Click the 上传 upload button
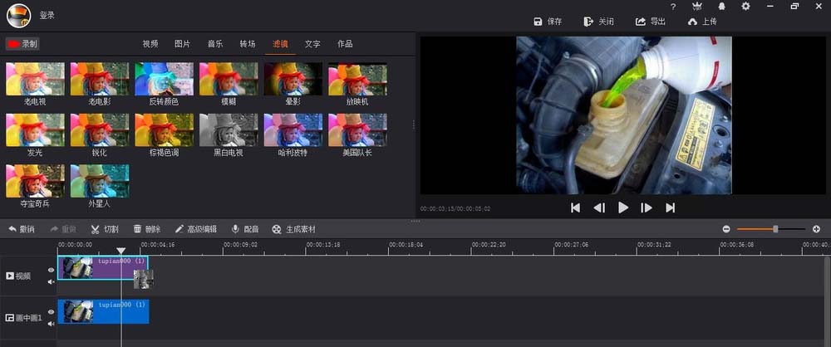Image resolution: width=831 pixels, height=347 pixels. [702, 22]
